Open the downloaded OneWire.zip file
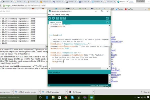The height and width of the screenshot is (100, 150). pyautogui.click(x=77, y=92)
